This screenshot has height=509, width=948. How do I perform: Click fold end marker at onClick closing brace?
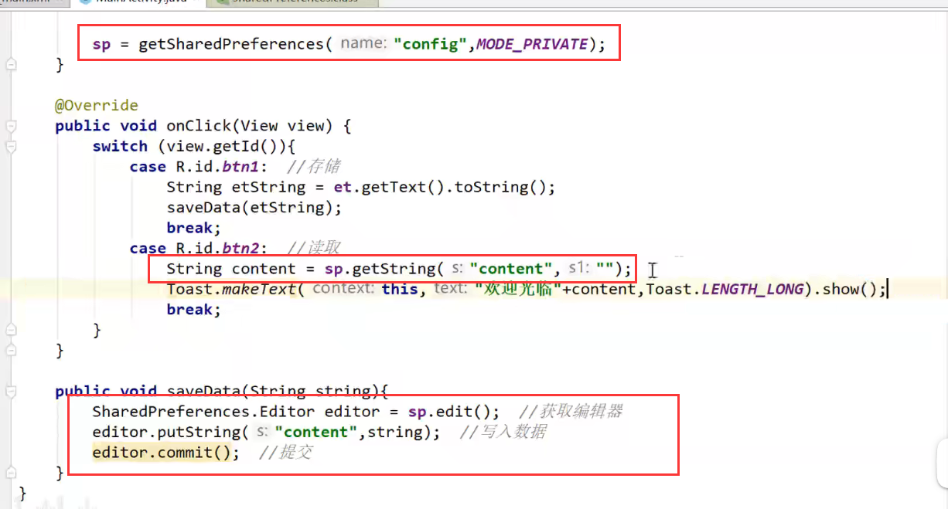(10, 351)
